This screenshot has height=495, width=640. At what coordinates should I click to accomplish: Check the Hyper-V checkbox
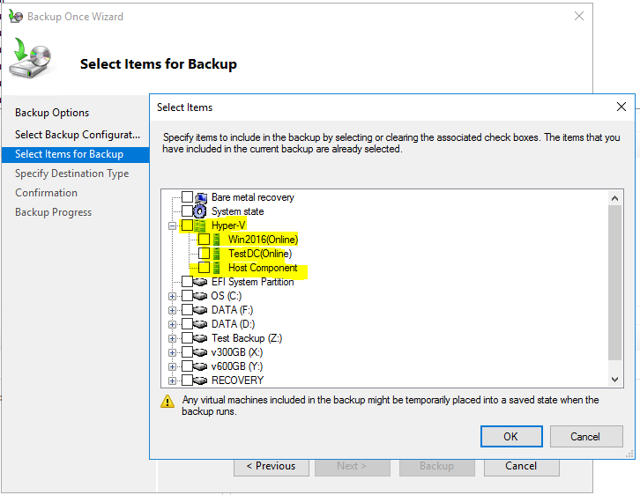pos(188,225)
